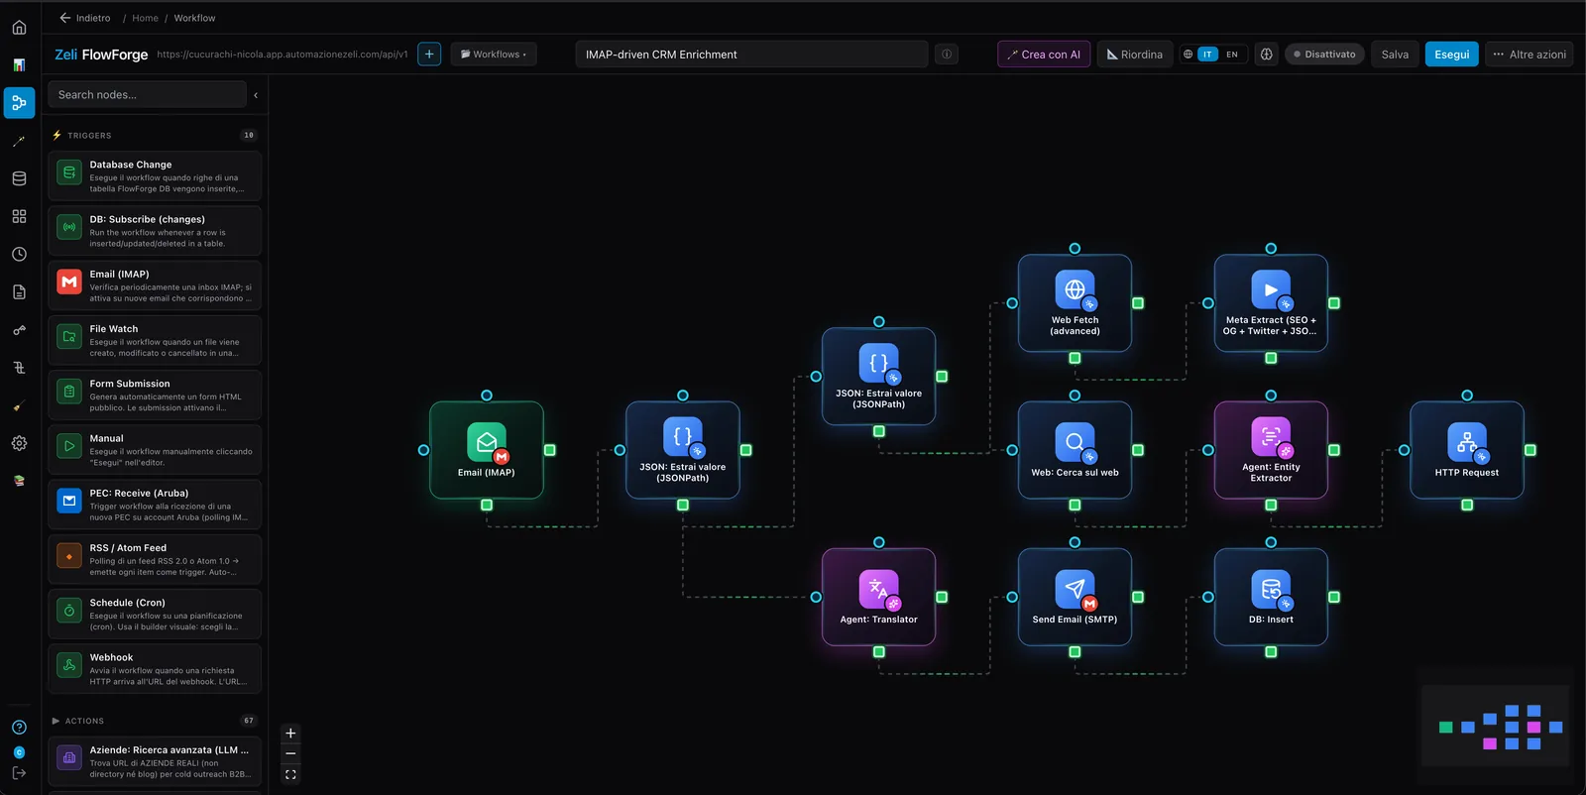
Task: Select the DB: Insert node
Action: pos(1271,597)
